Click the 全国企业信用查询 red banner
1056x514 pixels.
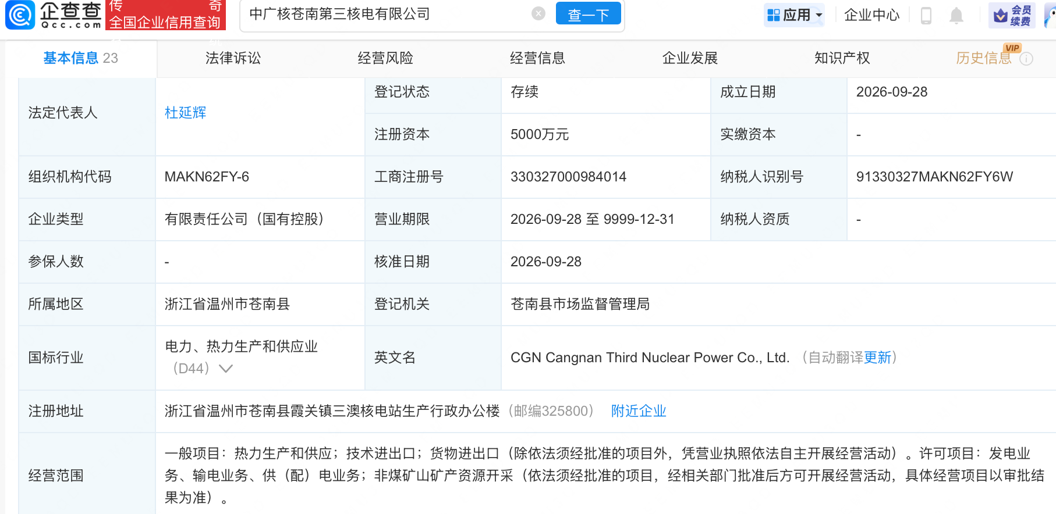(x=165, y=15)
